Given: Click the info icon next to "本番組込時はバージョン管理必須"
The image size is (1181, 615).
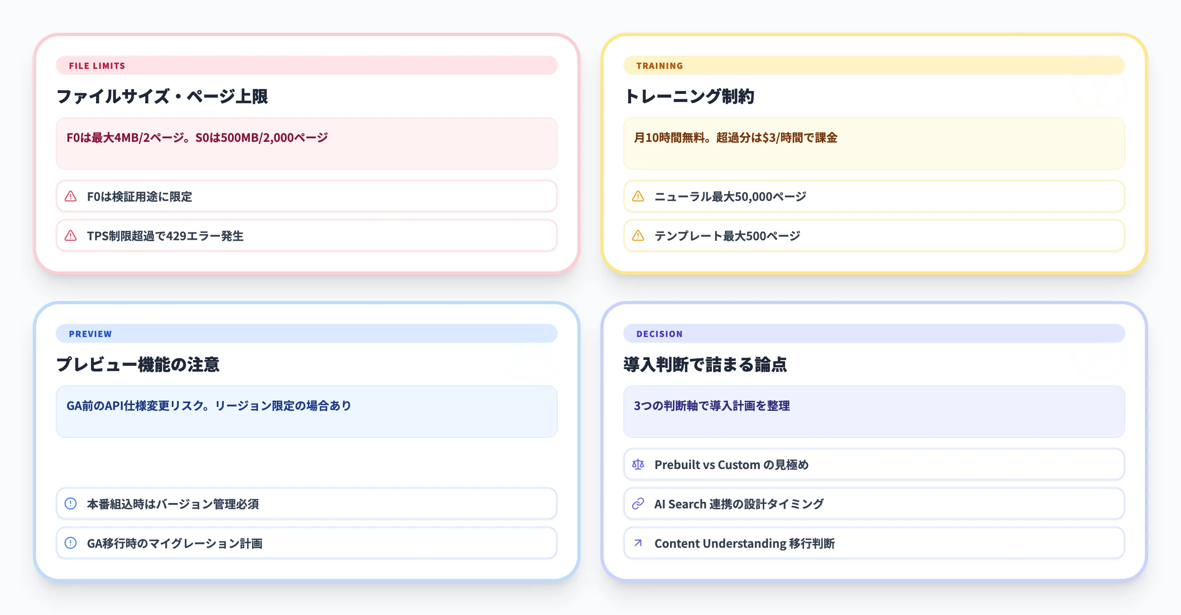Looking at the screenshot, I should [x=71, y=503].
